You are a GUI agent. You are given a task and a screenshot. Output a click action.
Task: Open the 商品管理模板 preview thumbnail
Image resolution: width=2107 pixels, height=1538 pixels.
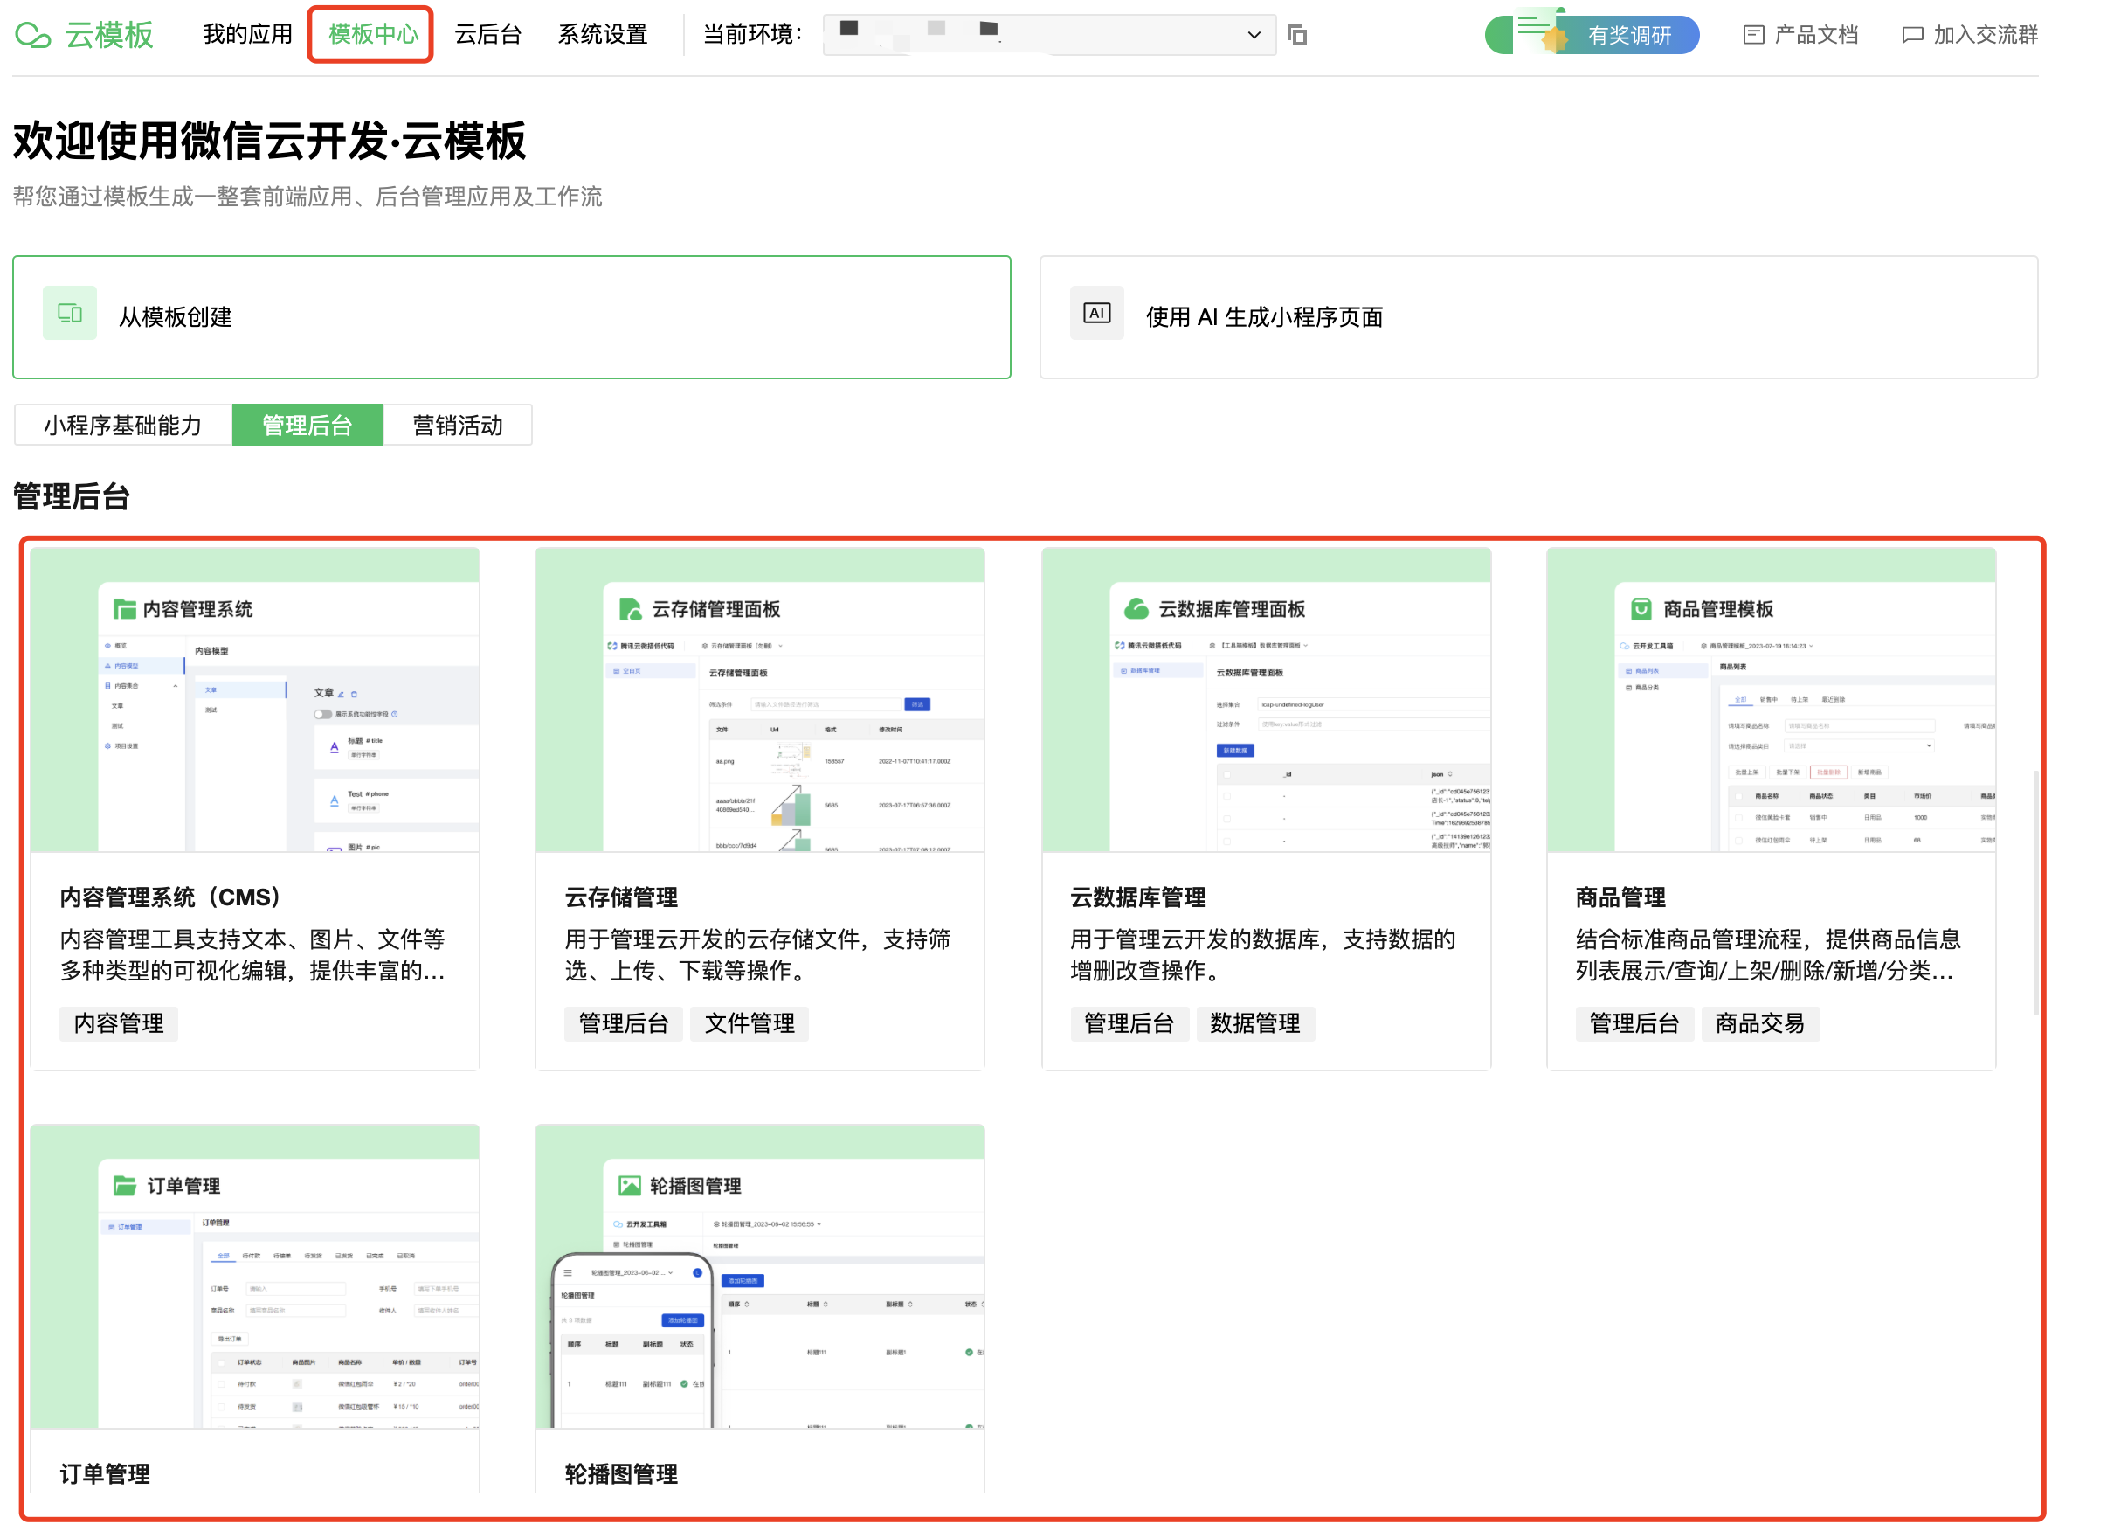[1773, 701]
